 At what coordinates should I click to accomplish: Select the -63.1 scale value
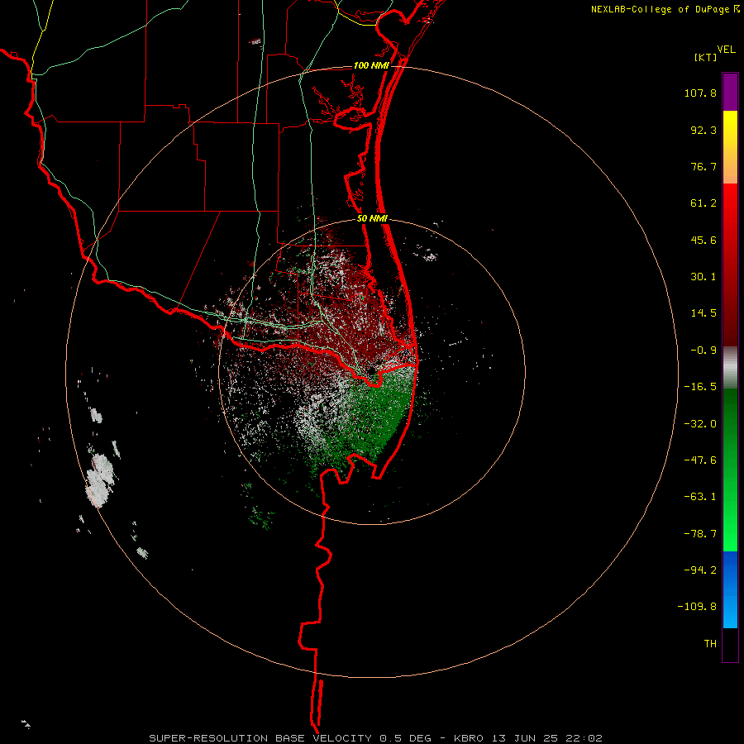tap(700, 497)
